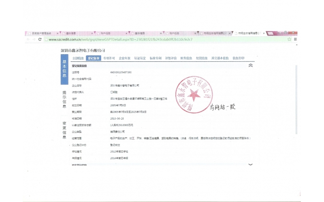
Task: Open the 财务信息 tab
Action: tap(186, 58)
